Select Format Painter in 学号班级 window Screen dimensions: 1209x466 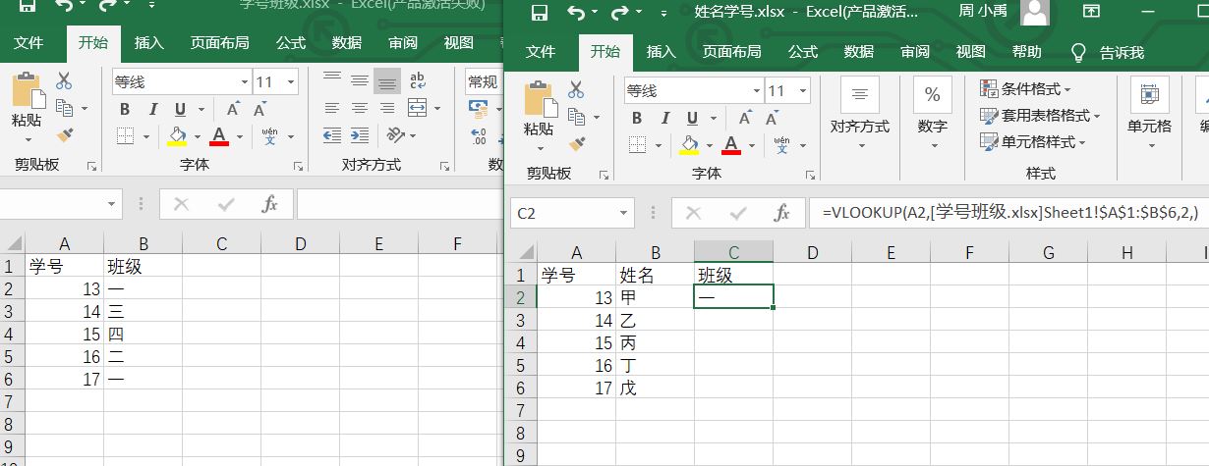pos(65,134)
